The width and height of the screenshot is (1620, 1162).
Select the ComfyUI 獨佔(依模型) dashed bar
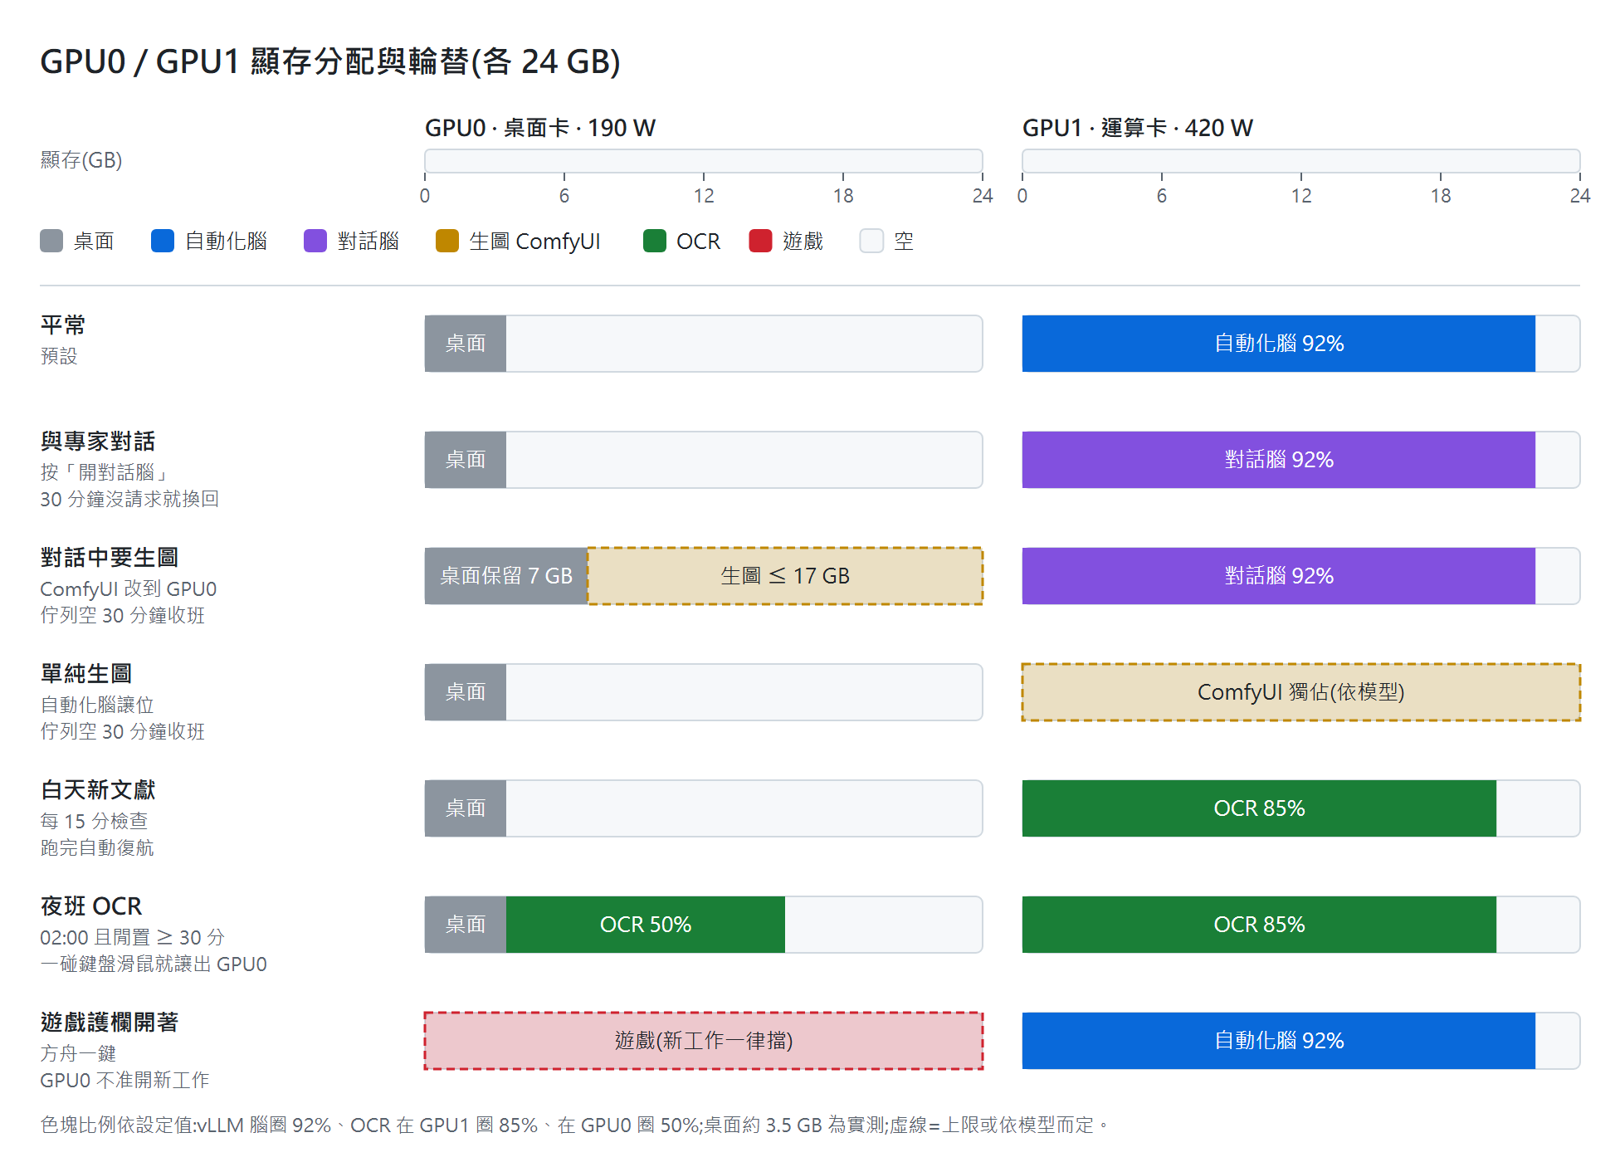click(1301, 692)
